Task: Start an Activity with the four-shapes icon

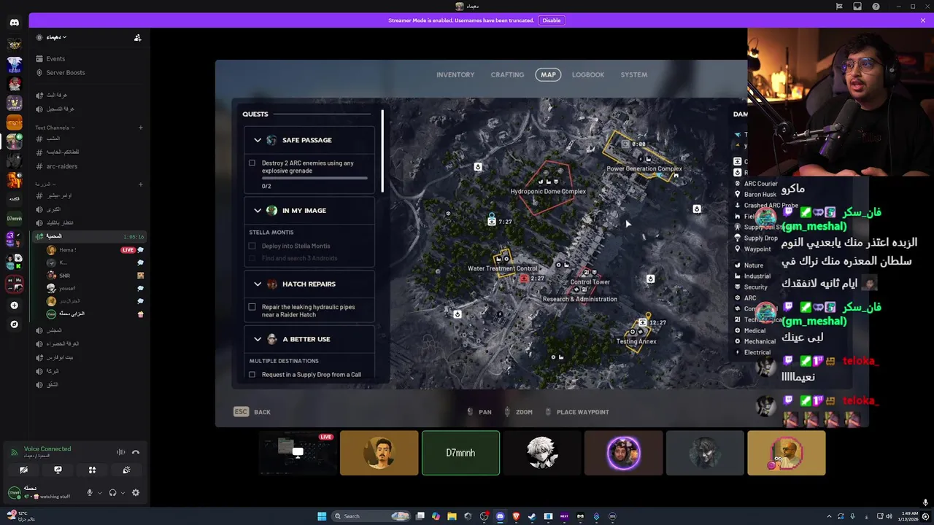Action: (92, 470)
